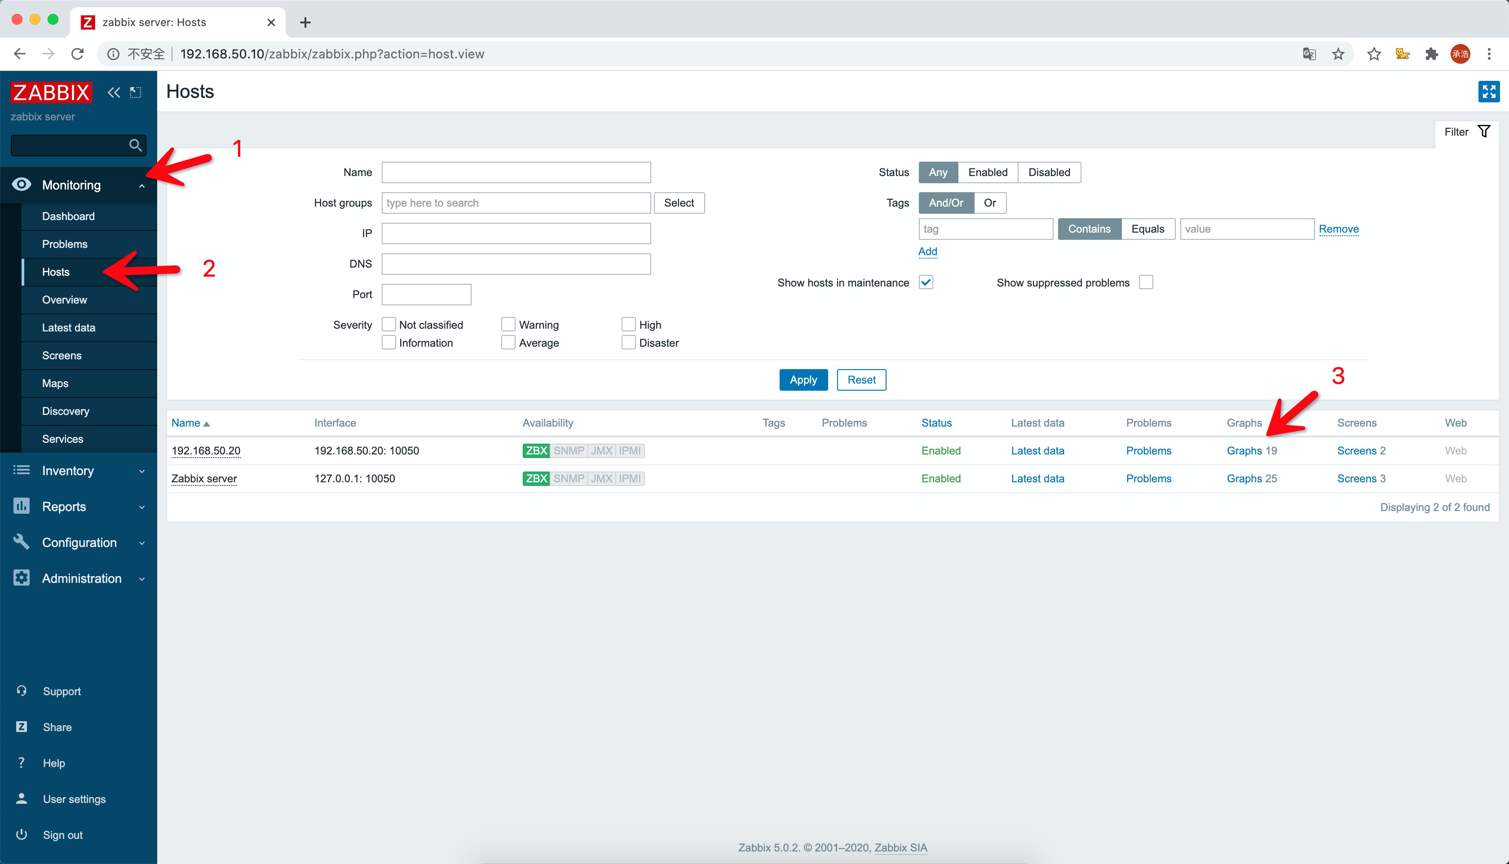Check the Disaster severity checkbox

(x=628, y=342)
